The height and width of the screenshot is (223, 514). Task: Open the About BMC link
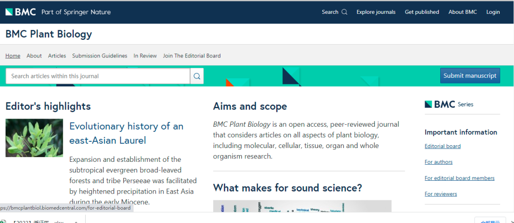click(463, 12)
